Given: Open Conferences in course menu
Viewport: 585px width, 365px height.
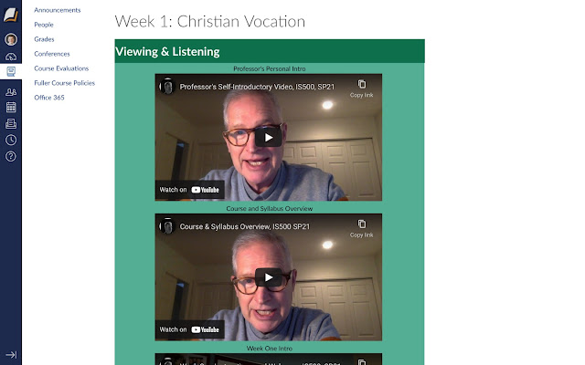Looking at the screenshot, I should [52, 54].
